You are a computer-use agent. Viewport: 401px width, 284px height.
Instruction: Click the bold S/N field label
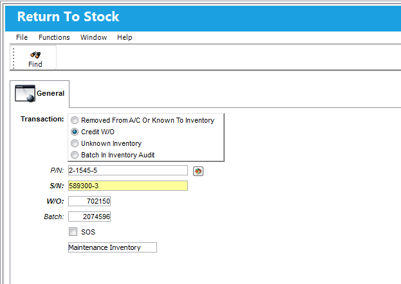(56, 186)
